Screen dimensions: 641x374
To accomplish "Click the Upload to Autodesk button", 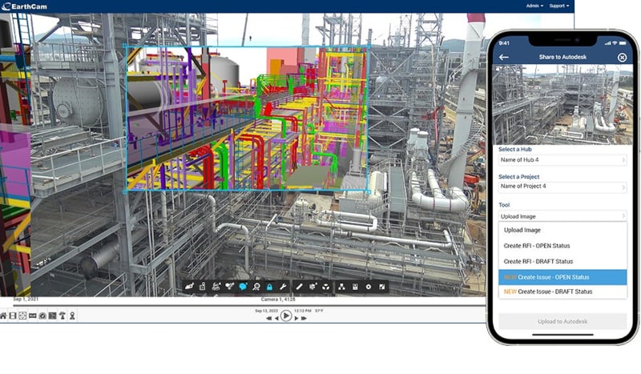I will click(562, 321).
